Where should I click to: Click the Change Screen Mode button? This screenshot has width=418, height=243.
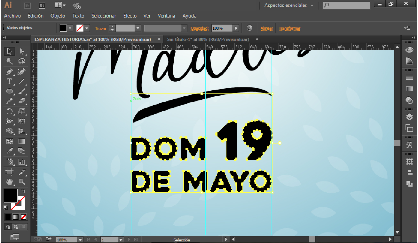tap(15, 237)
